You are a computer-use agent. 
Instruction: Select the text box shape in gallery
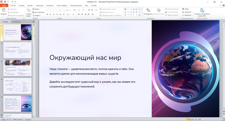tap(125, 9)
